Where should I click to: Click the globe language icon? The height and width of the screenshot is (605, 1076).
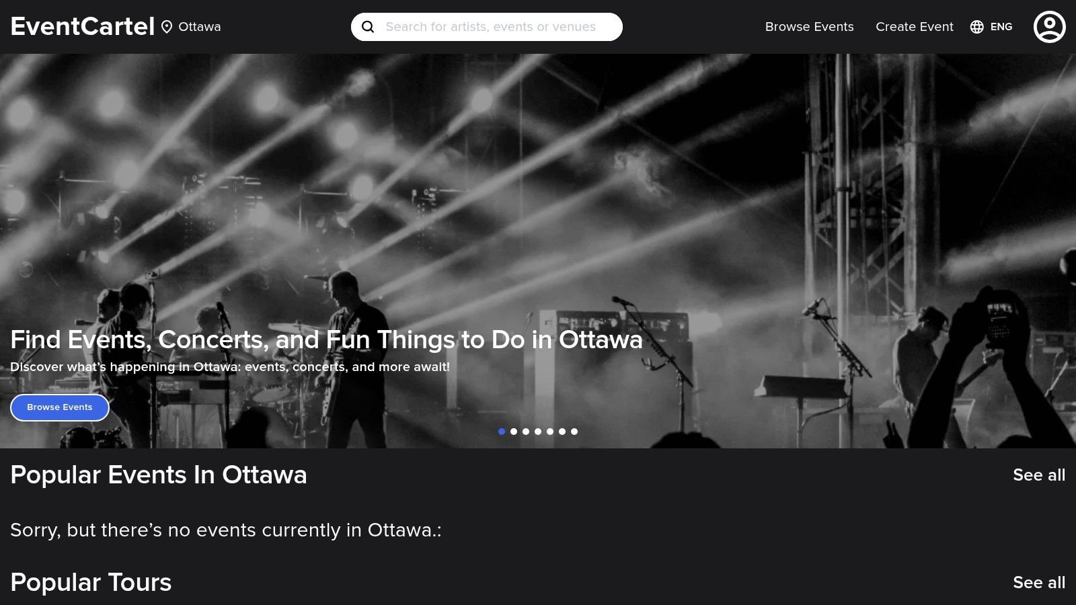977,27
